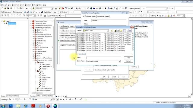This screenshot has width=193, height=108.
Task: Open the Labeling dropdown menu
Action: [x=154, y=16]
